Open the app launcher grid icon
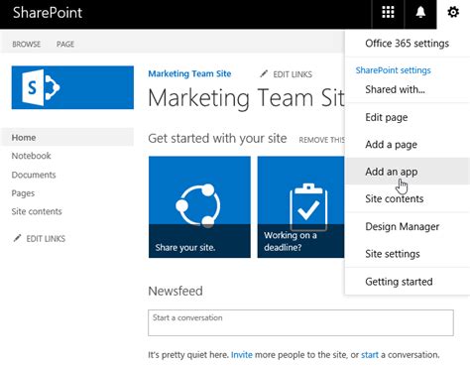The width and height of the screenshot is (470, 368). coord(388,13)
